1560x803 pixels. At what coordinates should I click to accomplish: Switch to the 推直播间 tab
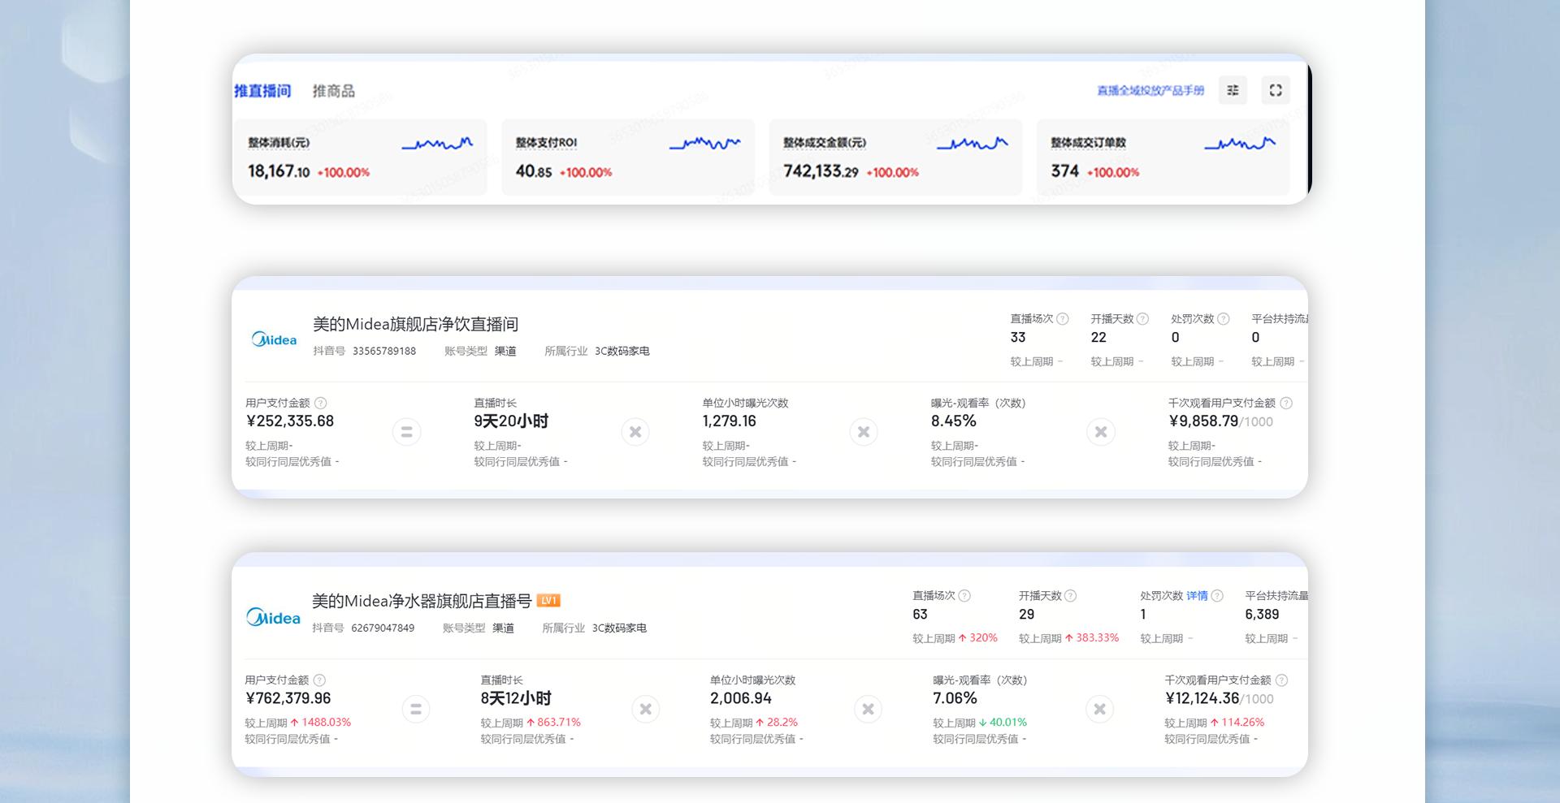click(262, 91)
